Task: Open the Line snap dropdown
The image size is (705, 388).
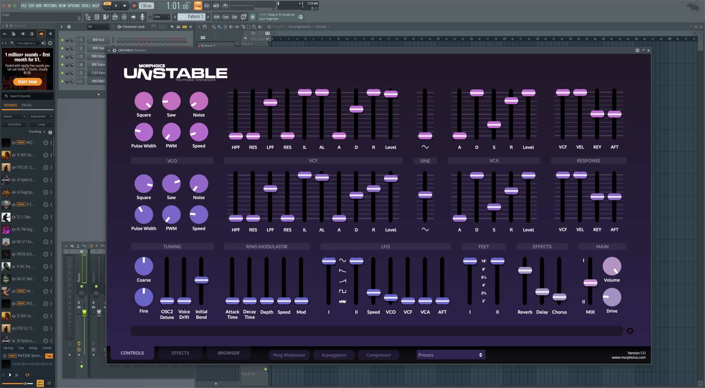Action: click(161, 17)
